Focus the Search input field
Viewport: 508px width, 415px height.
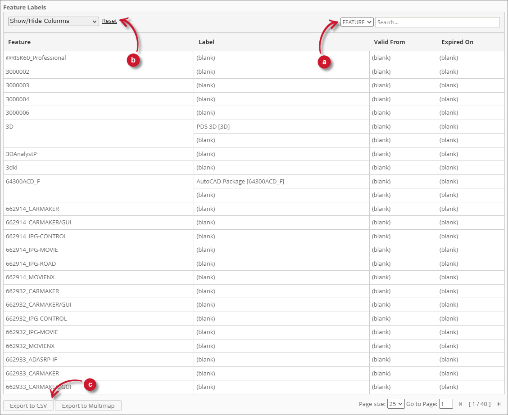pos(437,22)
